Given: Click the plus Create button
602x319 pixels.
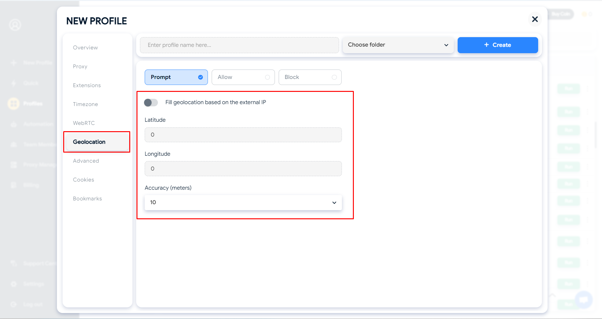Looking at the screenshot, I should coord(498,45).
